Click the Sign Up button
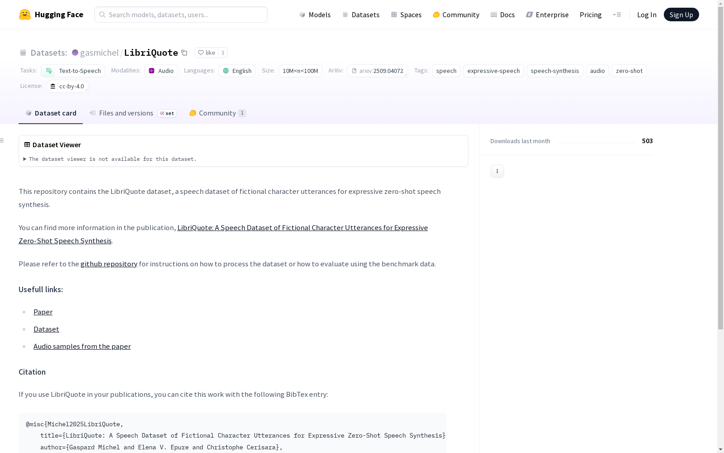Viewport: 724px width, 453px height. 681,14
